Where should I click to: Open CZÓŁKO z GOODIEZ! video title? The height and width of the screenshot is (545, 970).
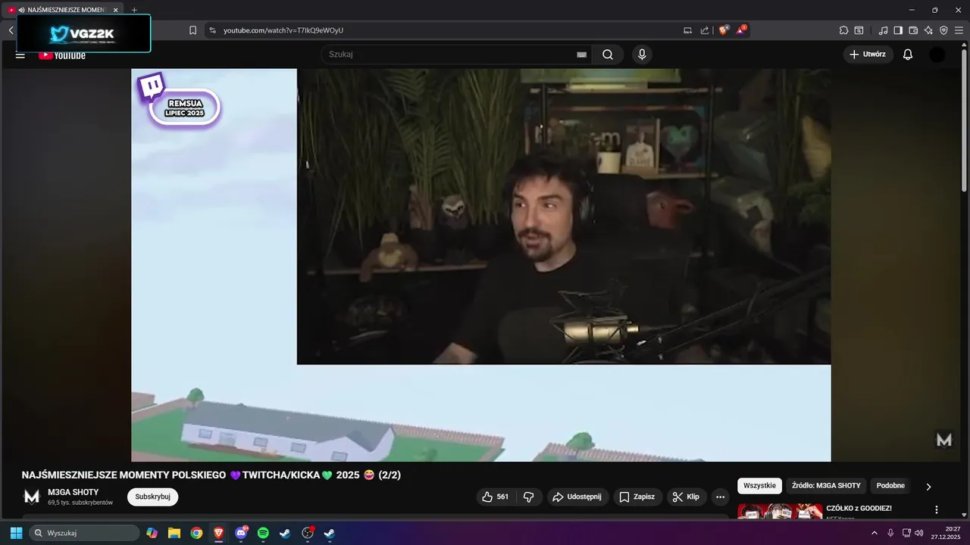(x=859, y=508)
